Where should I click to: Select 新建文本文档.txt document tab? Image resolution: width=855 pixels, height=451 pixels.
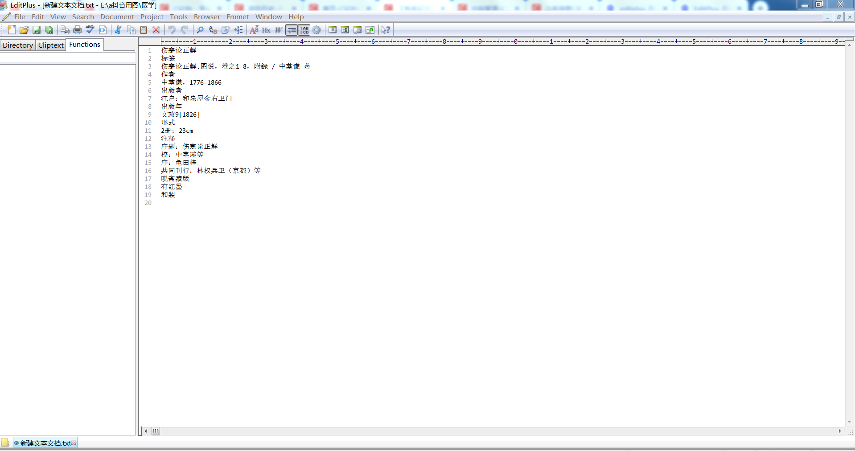45,443
